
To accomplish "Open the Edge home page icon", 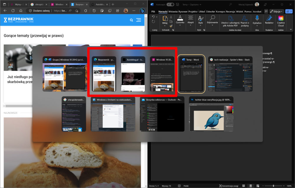I will click(21, 11).
